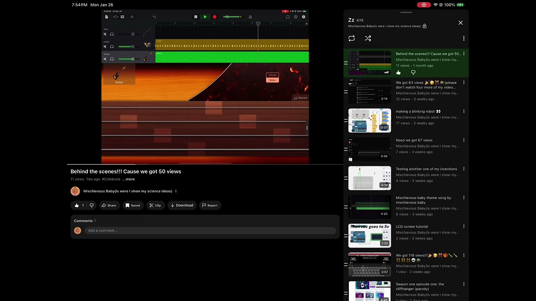The height and width of the screenshot is (301, 536).
Task: Click the Share button
Action: (x=108, y=205)
